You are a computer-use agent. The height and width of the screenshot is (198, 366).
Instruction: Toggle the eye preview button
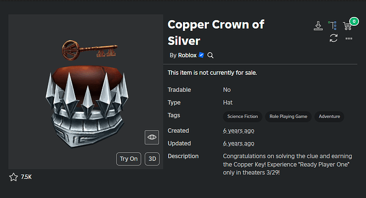[152, 137]
